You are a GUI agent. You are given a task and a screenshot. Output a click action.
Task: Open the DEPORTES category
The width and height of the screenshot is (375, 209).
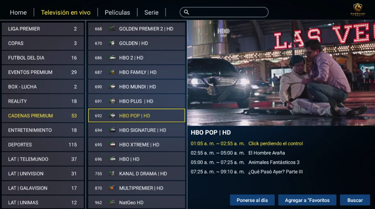click(x=43, y=144)
